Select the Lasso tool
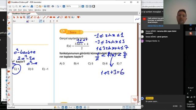The width and height of the screenshot is (196, 110). pos(62,17)
